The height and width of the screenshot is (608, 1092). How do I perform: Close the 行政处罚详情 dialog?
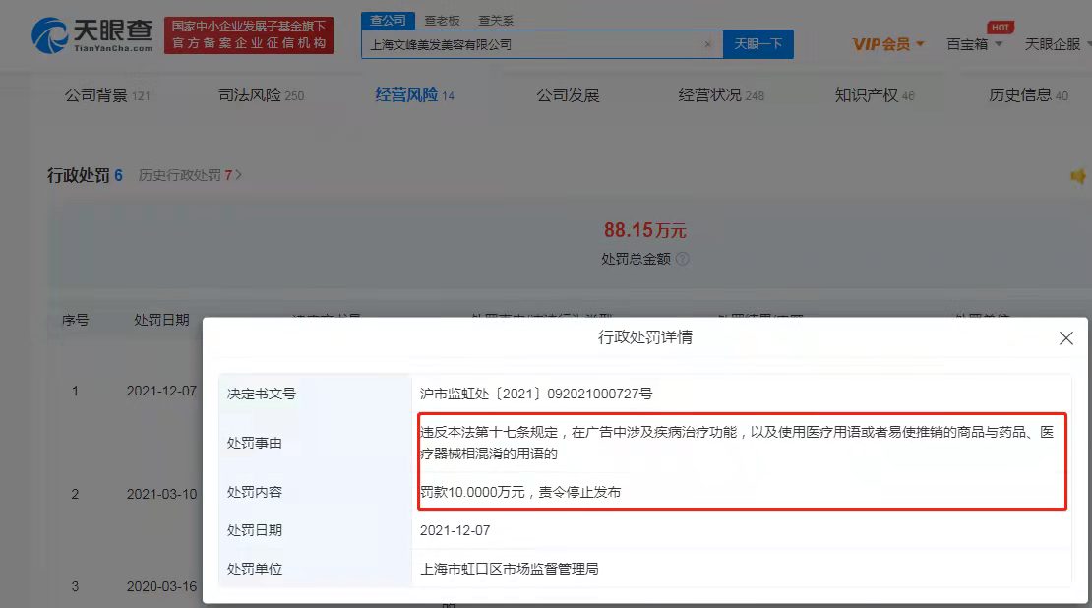(x=1065, y=337)
